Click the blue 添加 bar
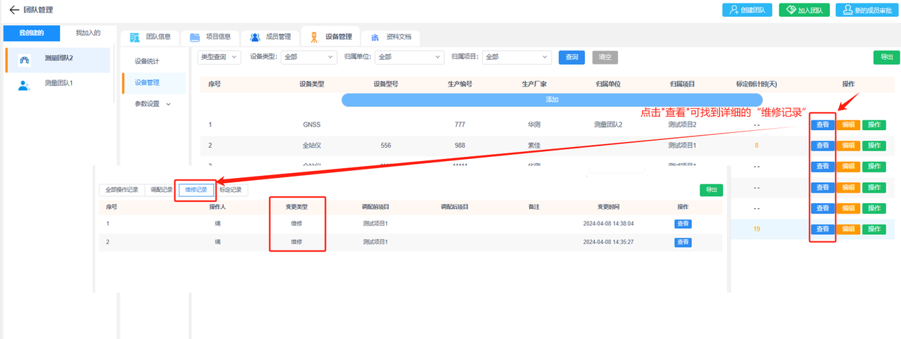901x339 pixels. pyautogui.click(x=552, y=100)
